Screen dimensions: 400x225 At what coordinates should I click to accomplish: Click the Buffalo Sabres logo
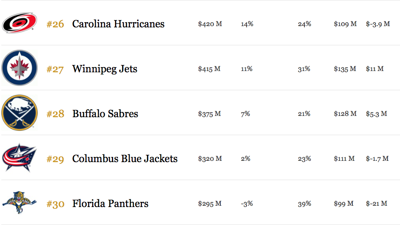pos(19,113)
